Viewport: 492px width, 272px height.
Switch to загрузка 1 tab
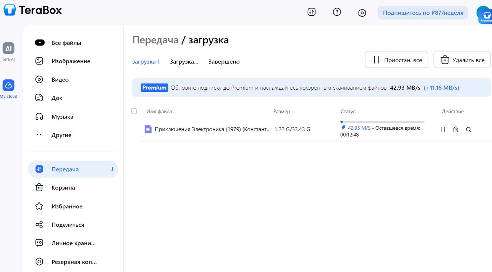(146, 62)
